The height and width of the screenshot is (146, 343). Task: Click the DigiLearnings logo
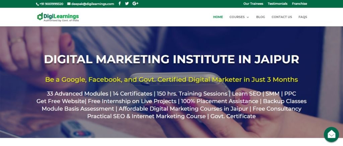(x=58, y=17)
